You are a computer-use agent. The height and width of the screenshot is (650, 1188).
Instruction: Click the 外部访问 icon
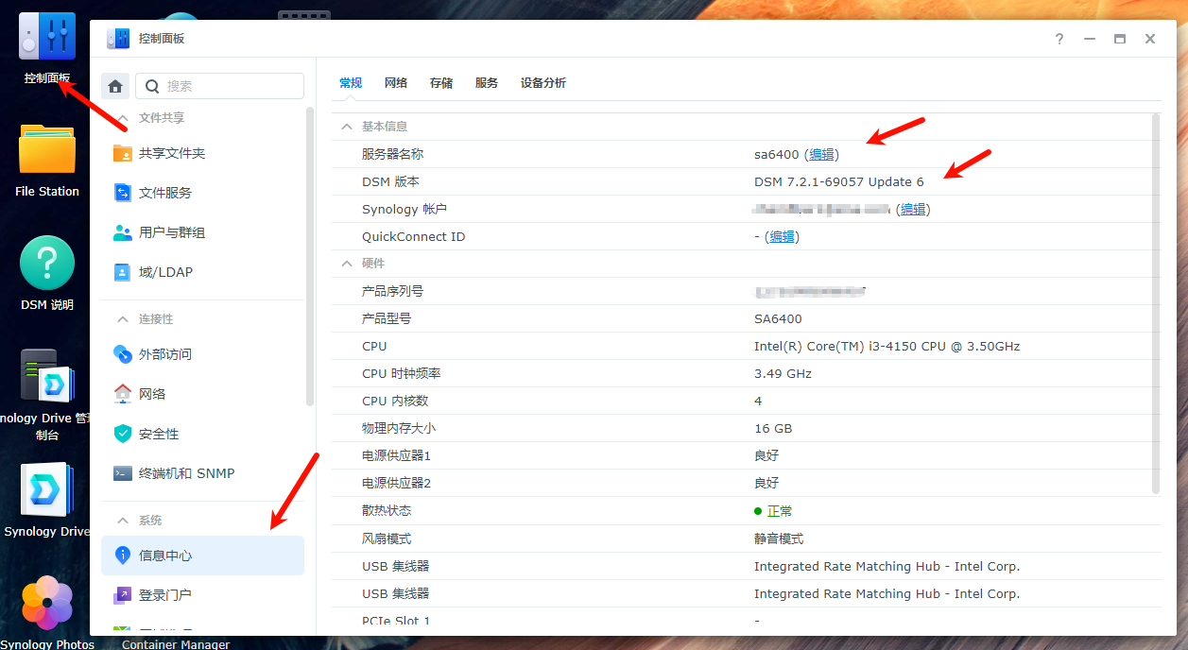123,354
